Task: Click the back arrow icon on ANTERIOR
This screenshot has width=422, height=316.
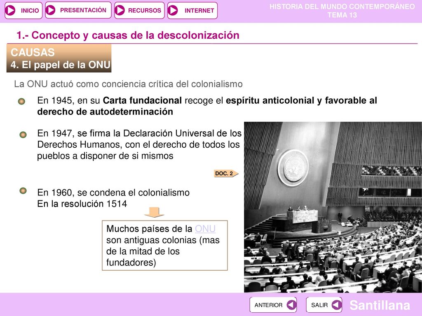Action: point(291,305)
